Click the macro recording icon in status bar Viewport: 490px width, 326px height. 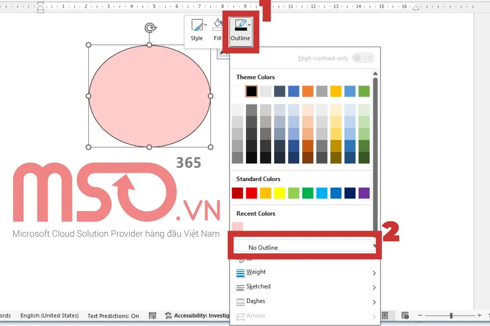coord(153,315)
